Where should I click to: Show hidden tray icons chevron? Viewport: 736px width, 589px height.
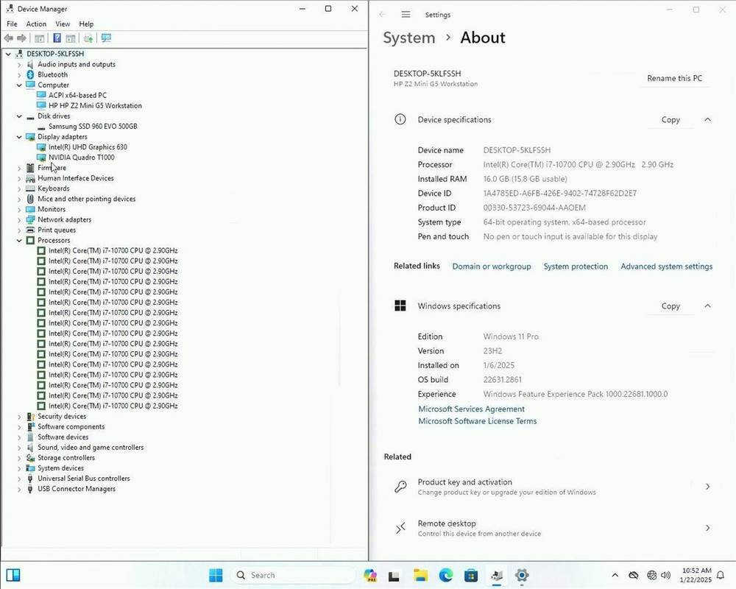615,575
